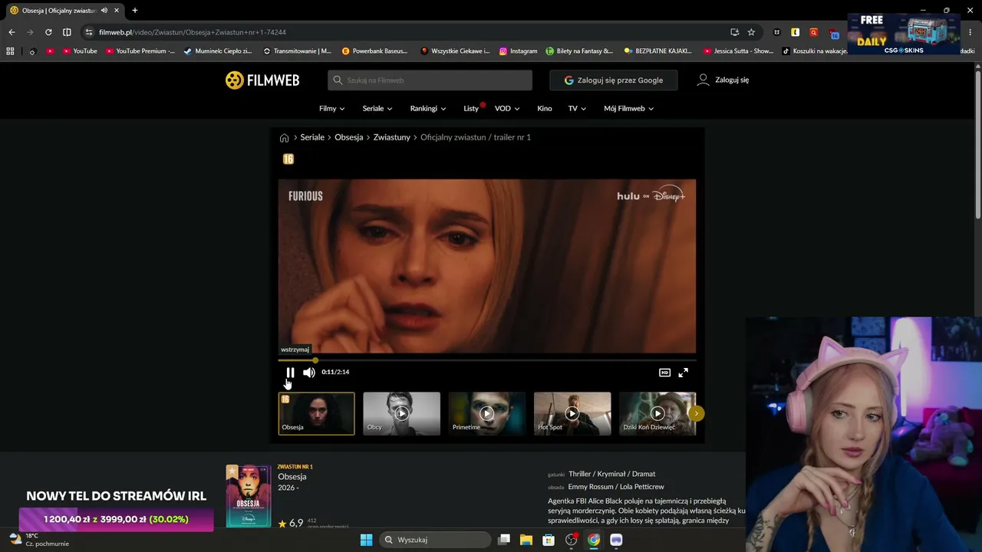Open the 'Koszulki na wakacje' bookmark
Screen dimensions: 982x552
click(815, 51)
